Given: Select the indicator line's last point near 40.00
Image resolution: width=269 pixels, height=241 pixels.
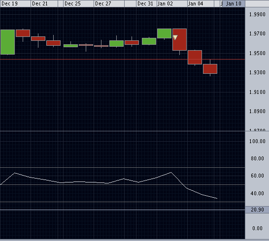Looking at the screenshot, I should [x=217, y=199].
